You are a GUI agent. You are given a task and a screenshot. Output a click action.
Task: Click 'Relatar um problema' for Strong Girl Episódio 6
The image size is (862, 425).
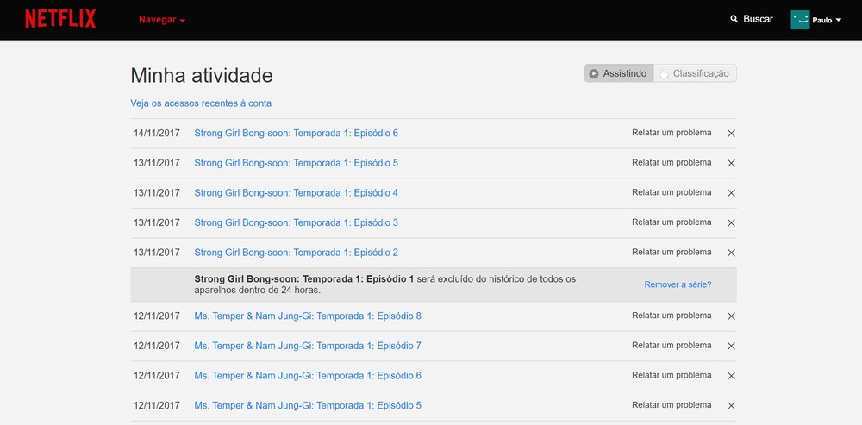[671, 133]
